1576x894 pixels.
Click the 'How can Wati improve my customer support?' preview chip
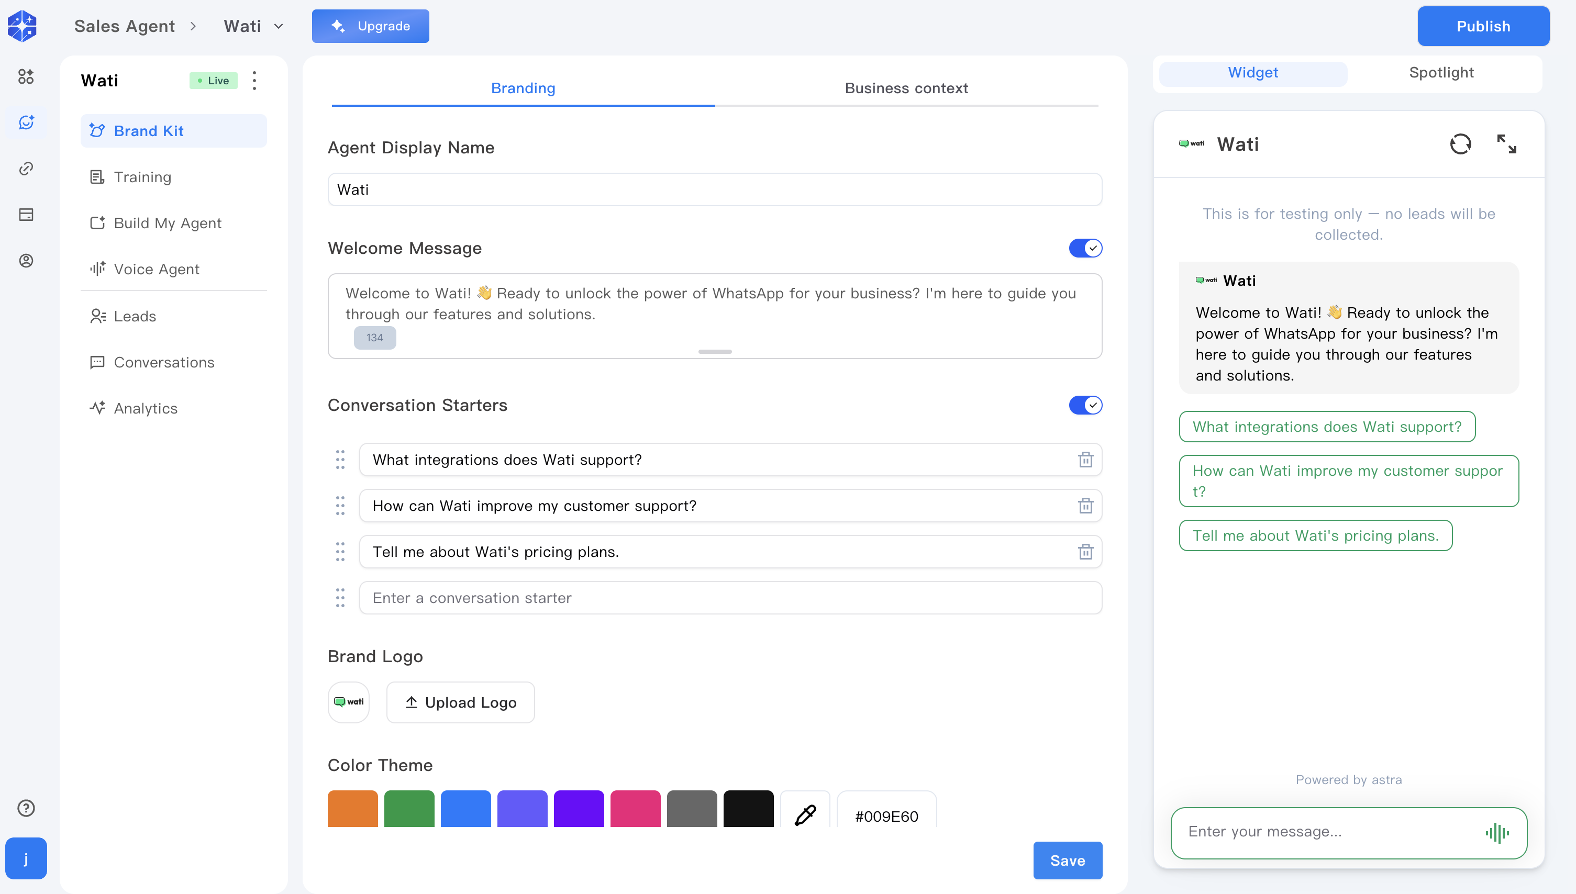tap(1349, 481)
